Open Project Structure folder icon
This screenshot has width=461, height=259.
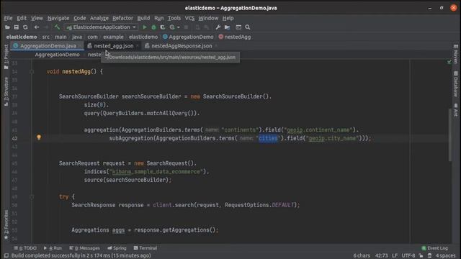click(228, 27)
